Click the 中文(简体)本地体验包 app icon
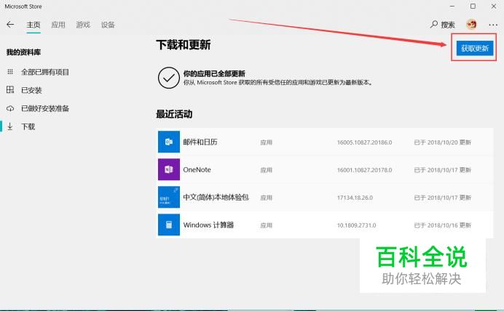The image size is (504, 311). (x=169, y=197)
